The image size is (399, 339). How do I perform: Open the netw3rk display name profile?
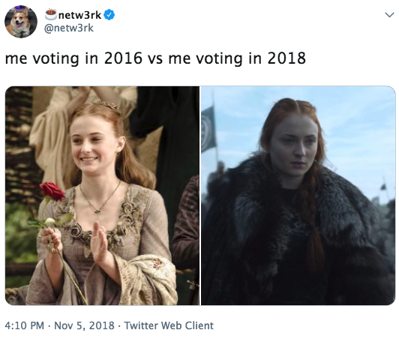80,15
